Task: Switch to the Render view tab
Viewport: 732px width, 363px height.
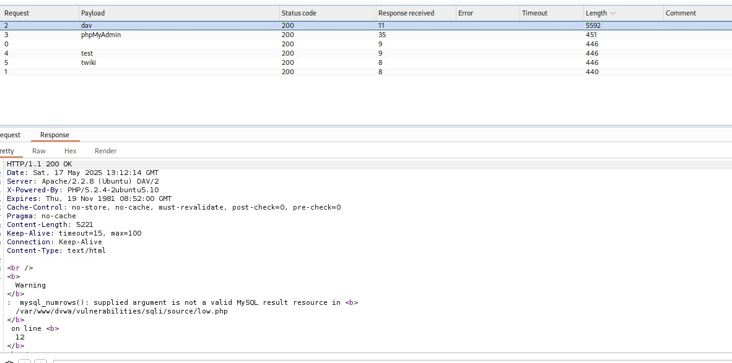Action: (105, 151)
